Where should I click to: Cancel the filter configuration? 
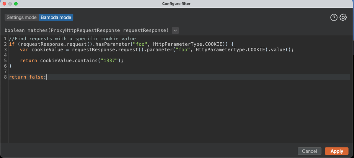pos(309,151)
